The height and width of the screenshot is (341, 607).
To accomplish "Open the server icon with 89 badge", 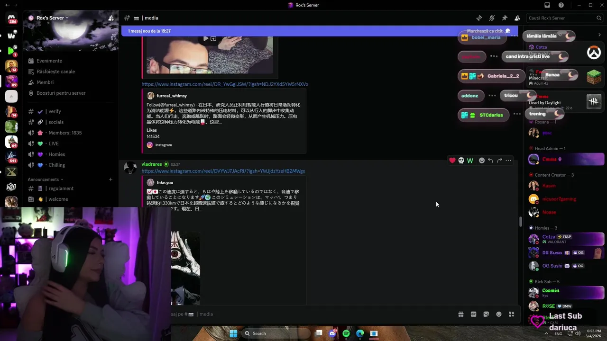I will click(11, 81).
